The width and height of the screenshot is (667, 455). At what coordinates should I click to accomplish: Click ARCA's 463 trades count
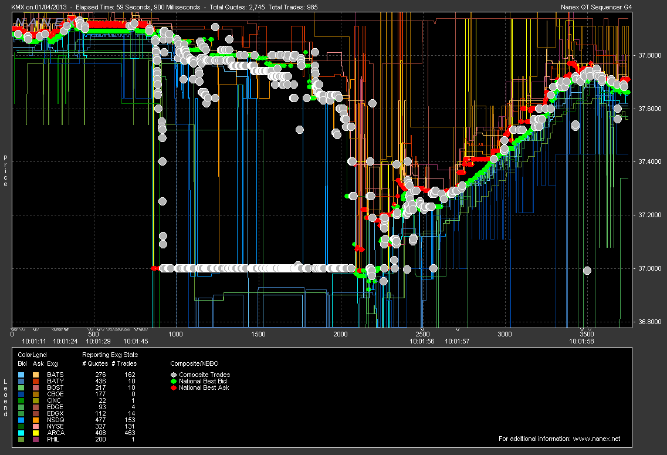point(130,433)
